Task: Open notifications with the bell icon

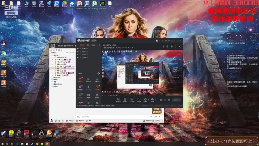Action: pyautogui.click(x=175, y=46)
